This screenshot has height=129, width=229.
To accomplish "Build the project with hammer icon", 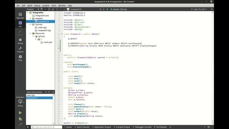I will coord(20,124).
